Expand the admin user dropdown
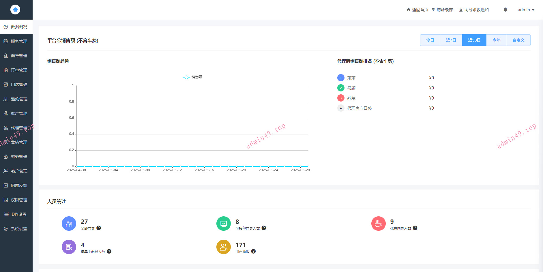Image resolution: width=543 pixels, height=272 pixels. tap(526, 10)
